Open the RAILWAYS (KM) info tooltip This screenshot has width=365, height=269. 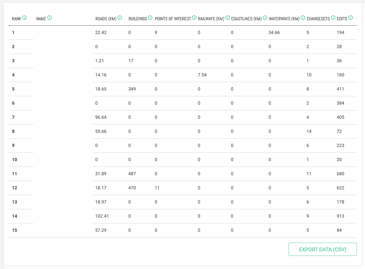coord(228,18)
